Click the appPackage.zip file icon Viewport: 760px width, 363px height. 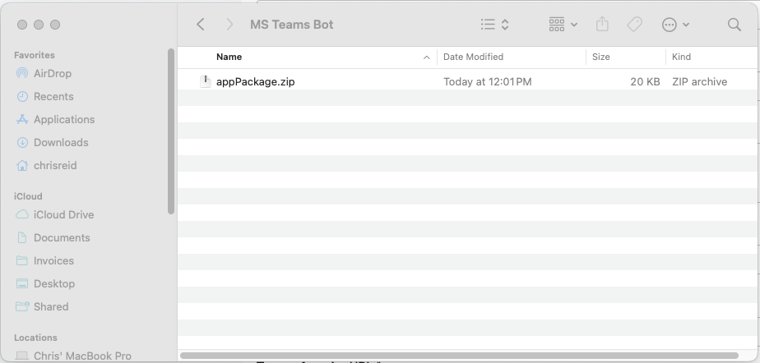click(x=206, y=81)
